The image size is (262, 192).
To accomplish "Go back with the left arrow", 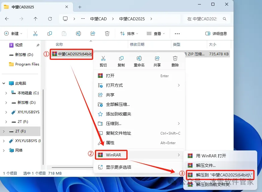I will point(7,19).
